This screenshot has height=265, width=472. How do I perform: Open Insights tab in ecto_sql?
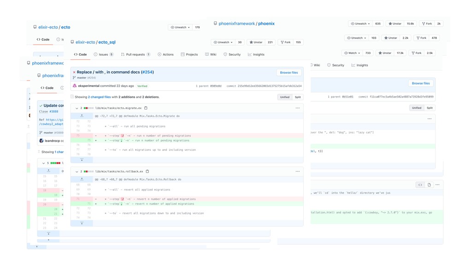(x=256, y=54)
